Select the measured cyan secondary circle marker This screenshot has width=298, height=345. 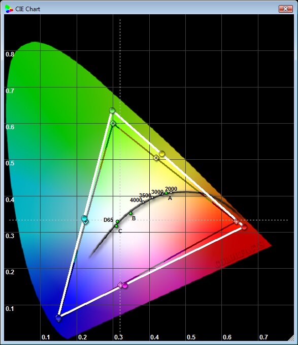click(84, 218)
